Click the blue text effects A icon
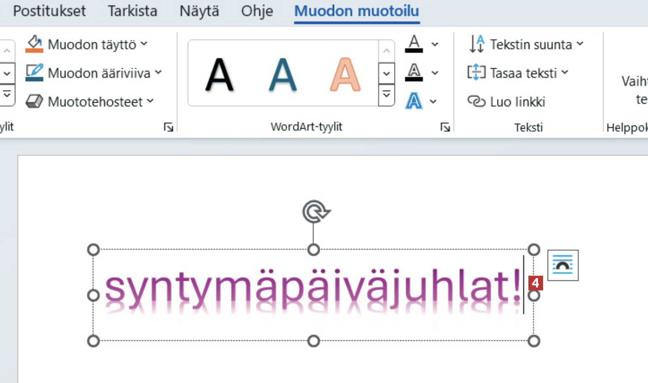Viewport: 648px width, 383px height. 414,101
